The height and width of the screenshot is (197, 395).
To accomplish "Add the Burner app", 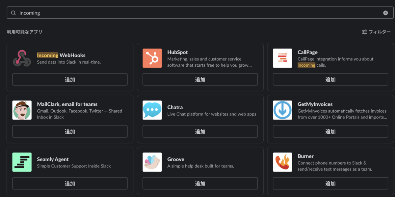I will pos(330,183).
